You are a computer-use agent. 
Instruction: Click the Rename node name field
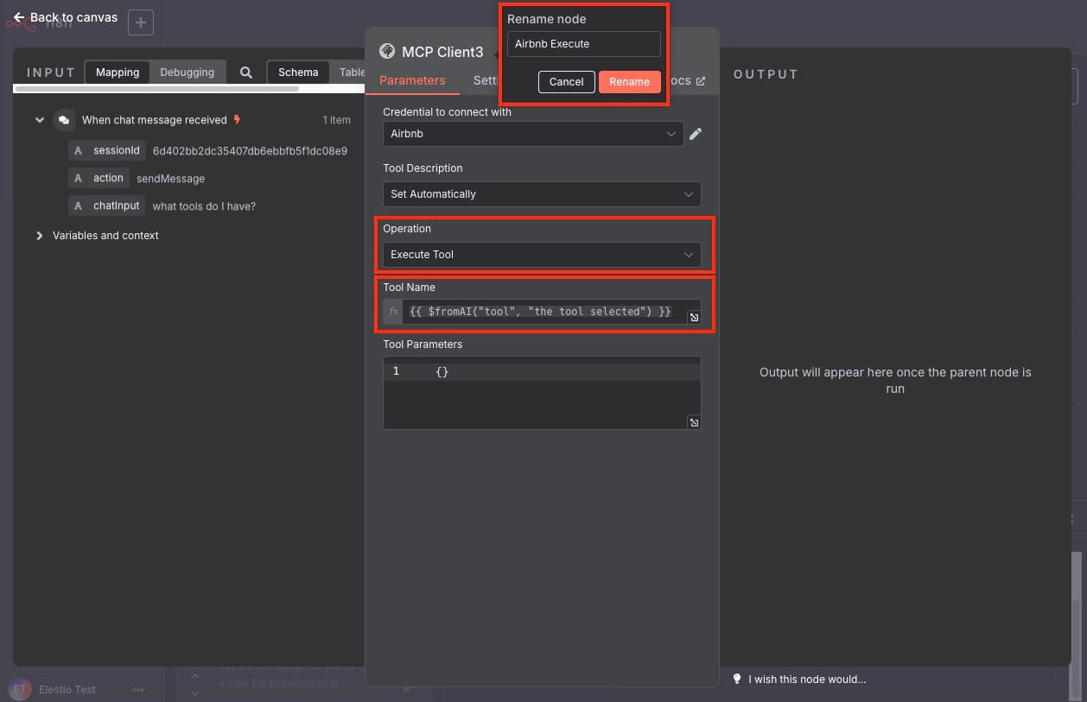click(583, 43)
